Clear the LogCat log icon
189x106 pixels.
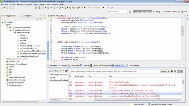[175, 71]
